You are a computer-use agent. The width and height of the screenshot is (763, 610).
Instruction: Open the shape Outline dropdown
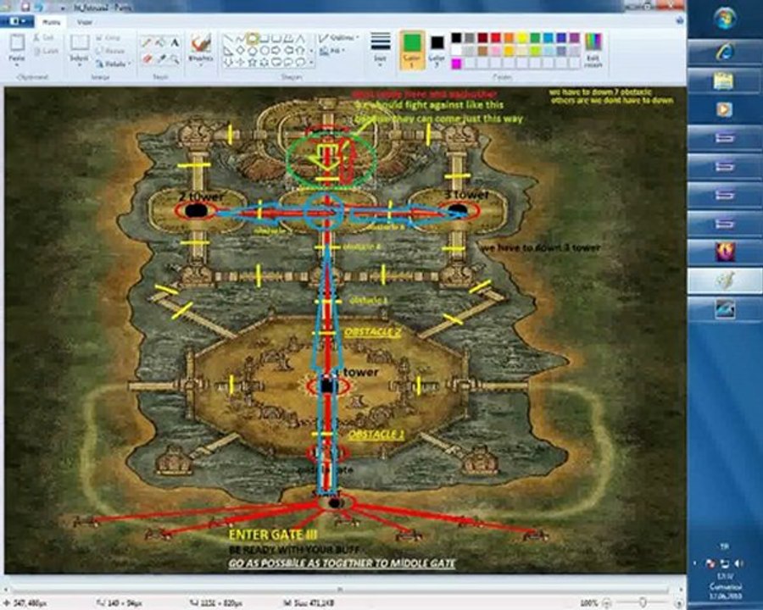point(338,37)
